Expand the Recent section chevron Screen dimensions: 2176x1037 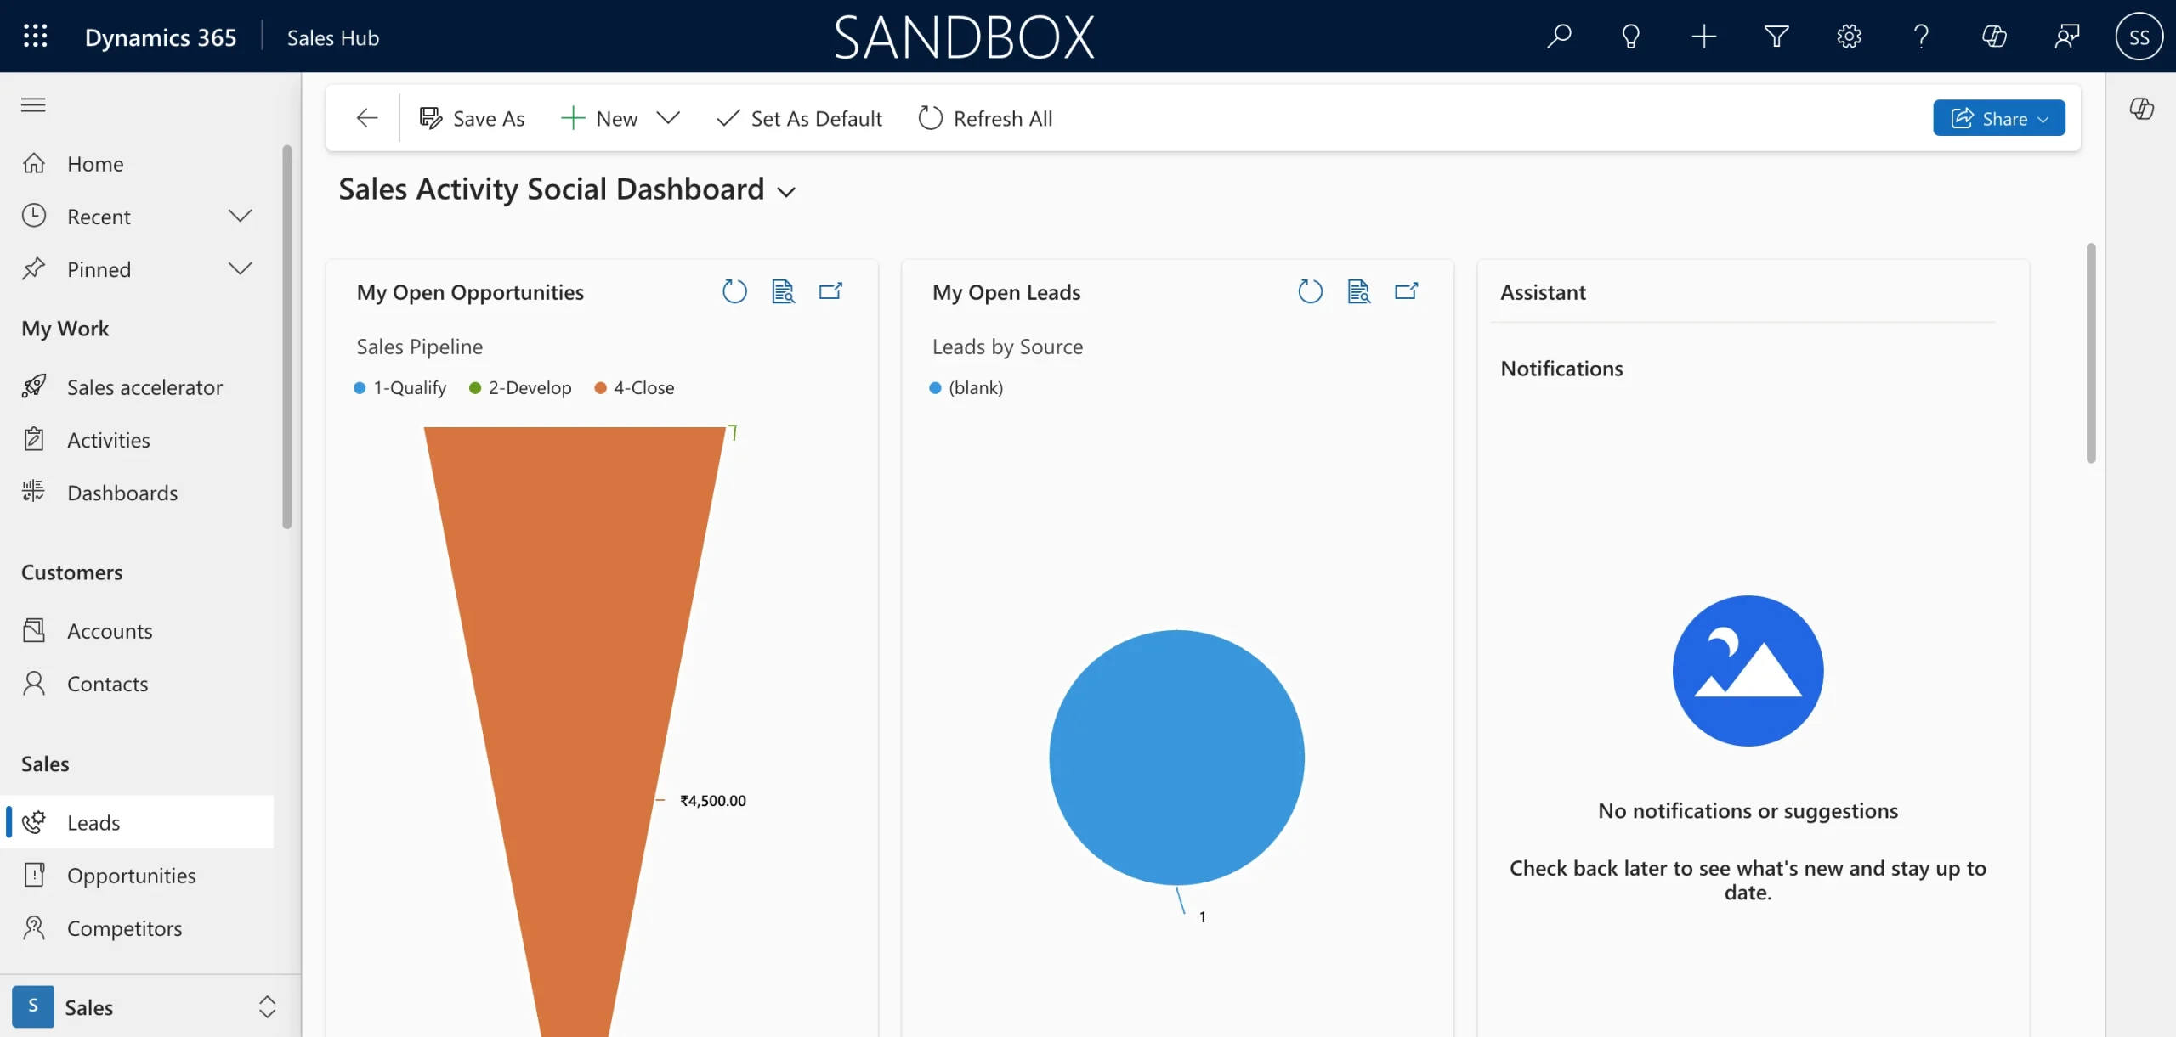tap(241, 216)
